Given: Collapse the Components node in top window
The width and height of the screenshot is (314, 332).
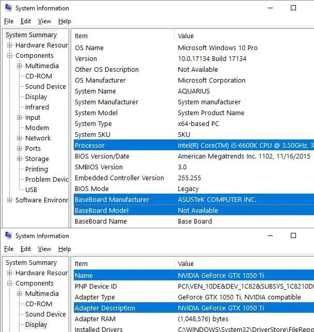Looking at the screenshot, I should click(x=9, y=55).
